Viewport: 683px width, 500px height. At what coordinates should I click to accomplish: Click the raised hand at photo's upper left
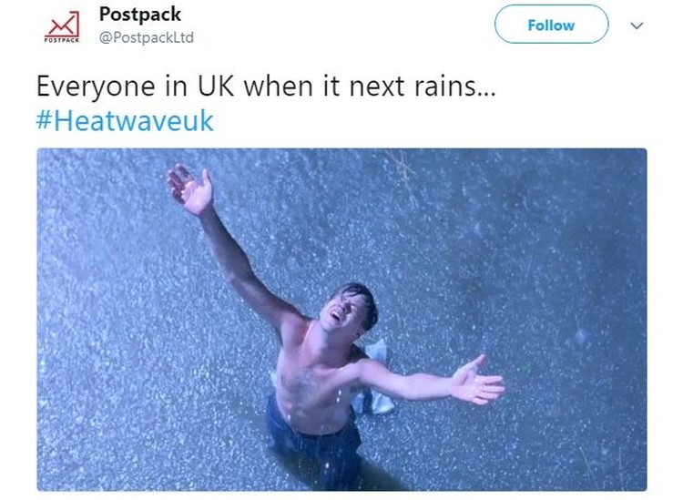coord(190,189)
